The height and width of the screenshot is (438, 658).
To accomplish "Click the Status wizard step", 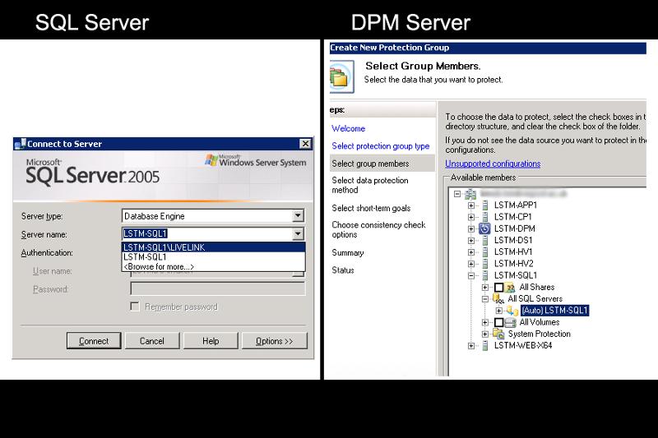I will [343, 270].
